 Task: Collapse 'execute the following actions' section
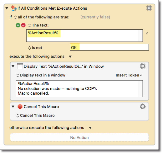click(x=70, y=57)
